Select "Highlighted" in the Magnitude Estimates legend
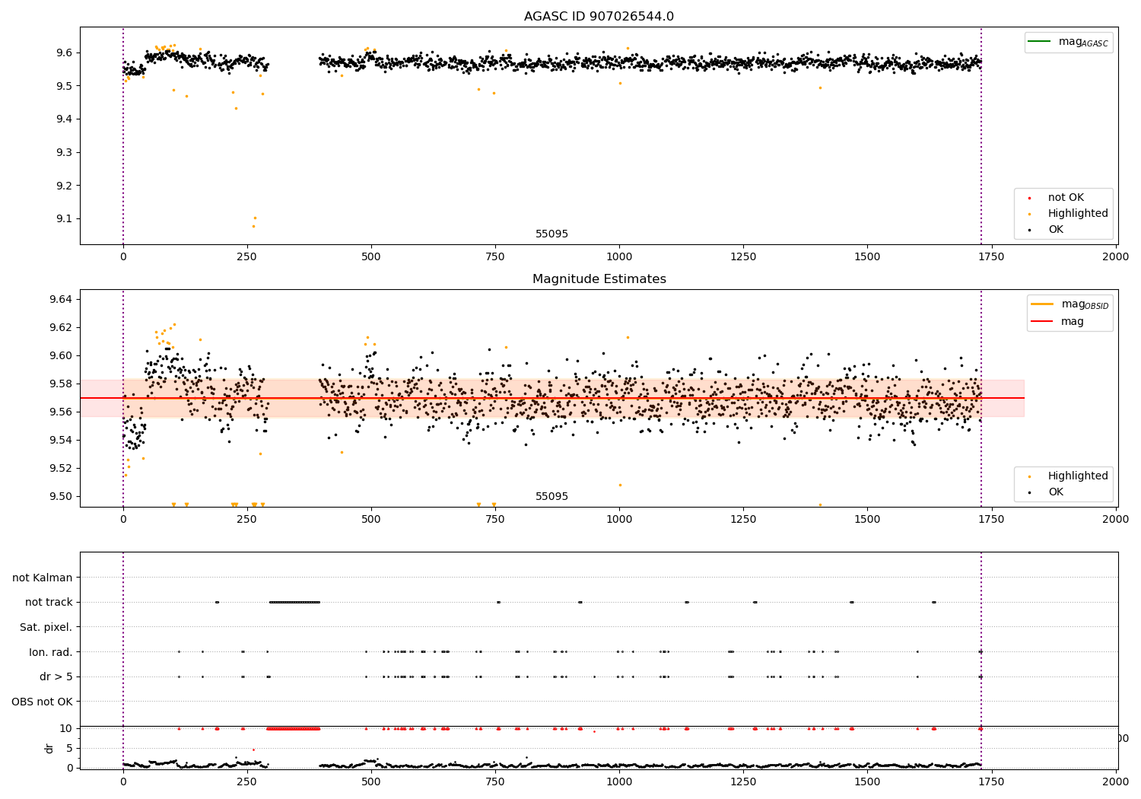1141x799 pixels. coord(1078,476)
